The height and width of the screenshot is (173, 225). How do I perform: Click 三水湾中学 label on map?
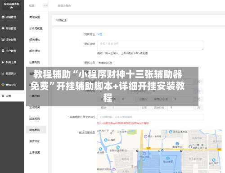pos(123,132)
